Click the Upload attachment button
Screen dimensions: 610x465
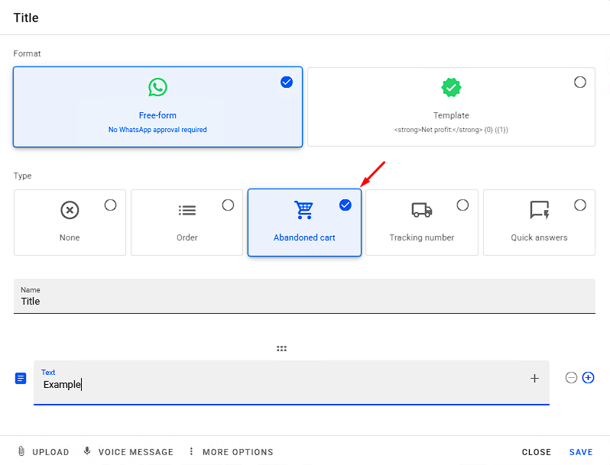[44, 452]
